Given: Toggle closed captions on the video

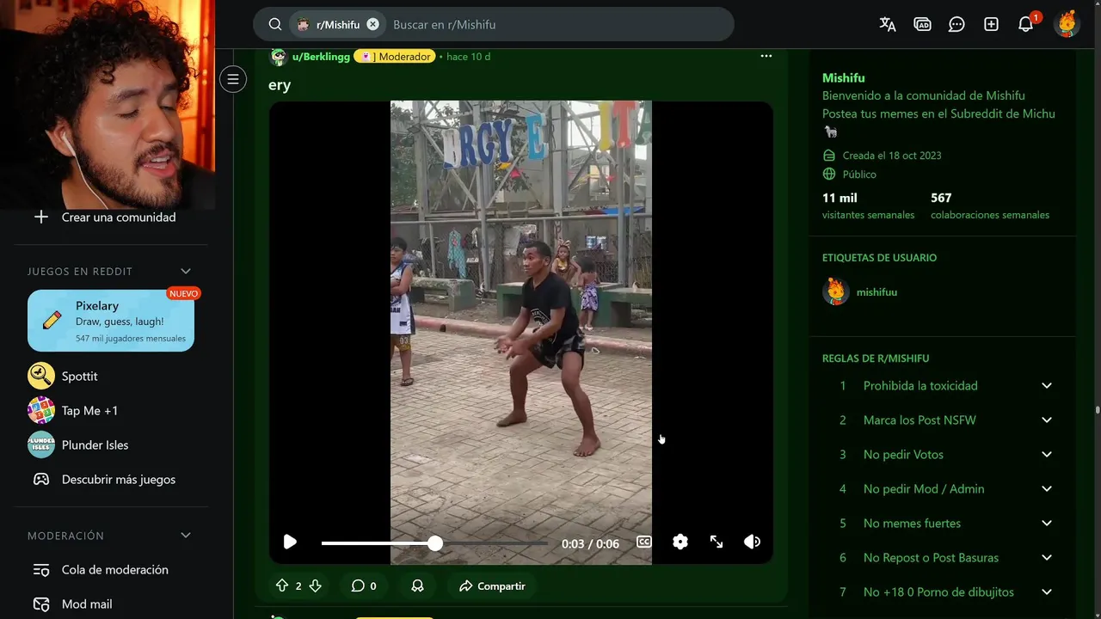Looking at the screenshot, I should pos(643,542).
